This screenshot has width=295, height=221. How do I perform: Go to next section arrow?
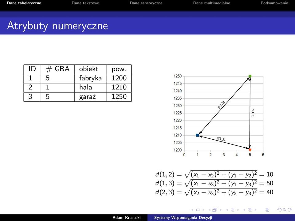click(x=255, y=210)
